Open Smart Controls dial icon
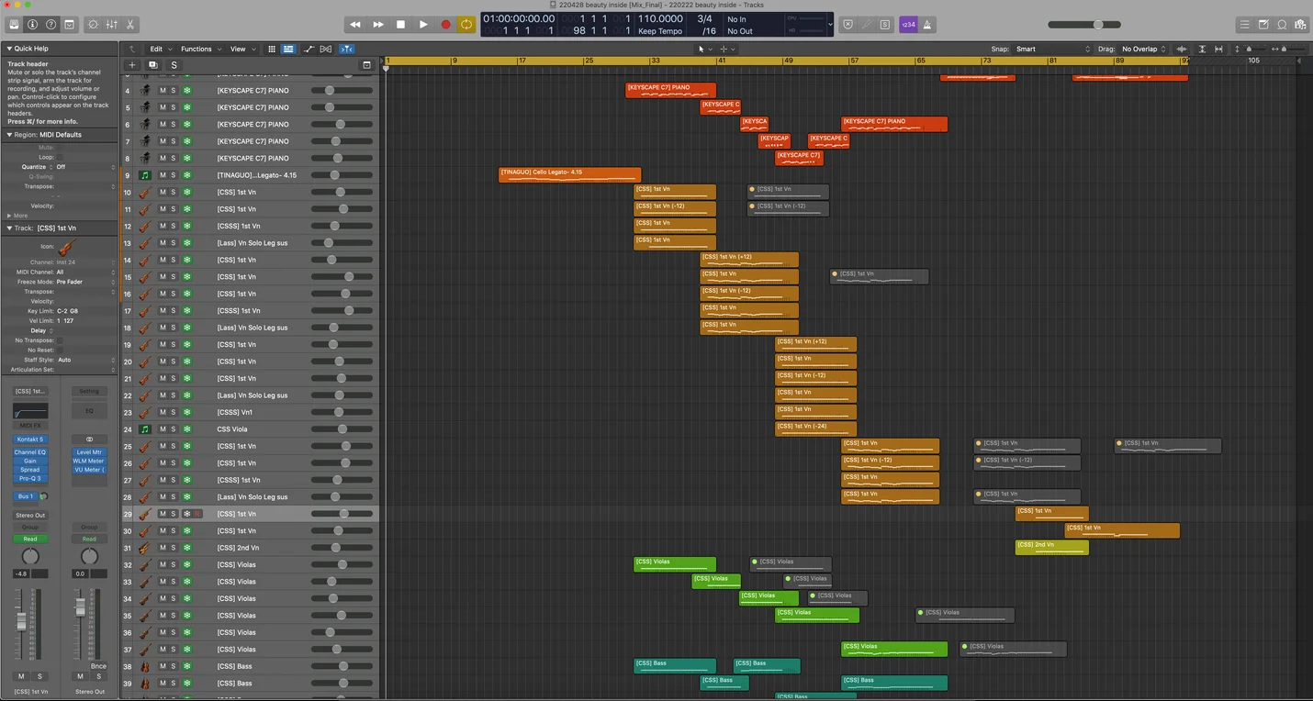This screenshot has width=1313, height=701. (93, 24)
